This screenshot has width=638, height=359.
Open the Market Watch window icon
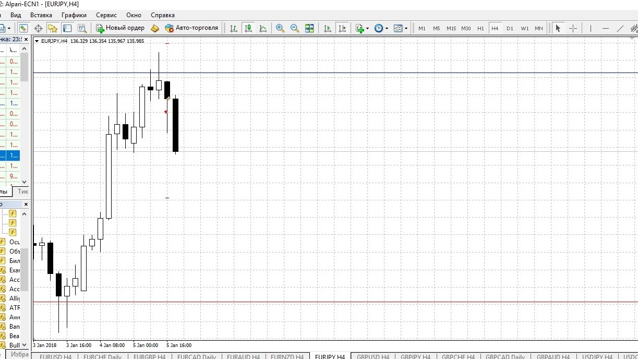tap(23, 28)
